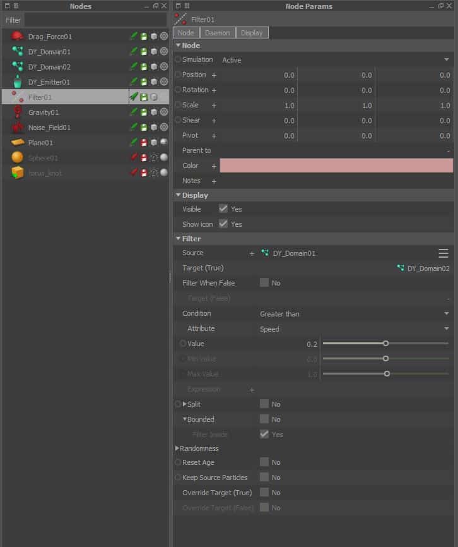Select the orange Sphere01 icon
458x547 pixels.
(17, 158)
